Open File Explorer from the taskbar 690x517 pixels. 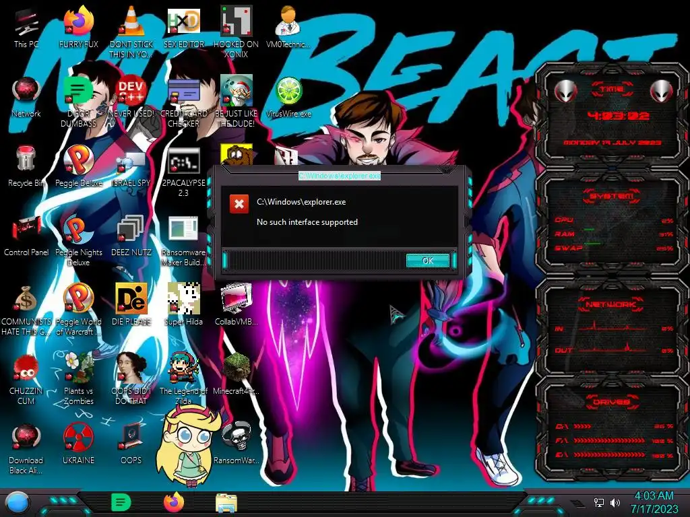coord(226,503)
